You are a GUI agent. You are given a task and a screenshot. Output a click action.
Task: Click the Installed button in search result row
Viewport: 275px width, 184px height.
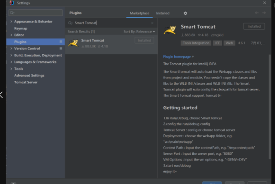[x=144, y=40]
